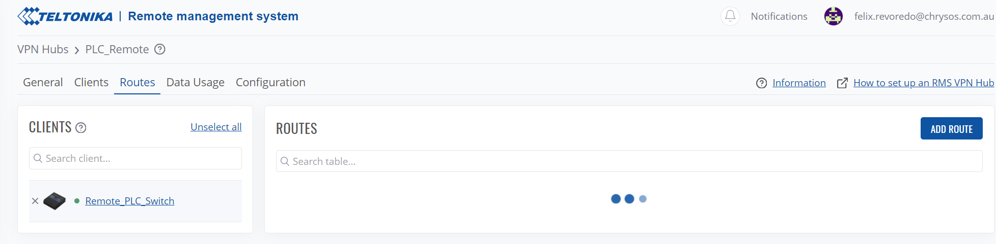Viewport: 996px width, 244px height.
Task: Focus the Search table input field
Action: click(629, 161)
